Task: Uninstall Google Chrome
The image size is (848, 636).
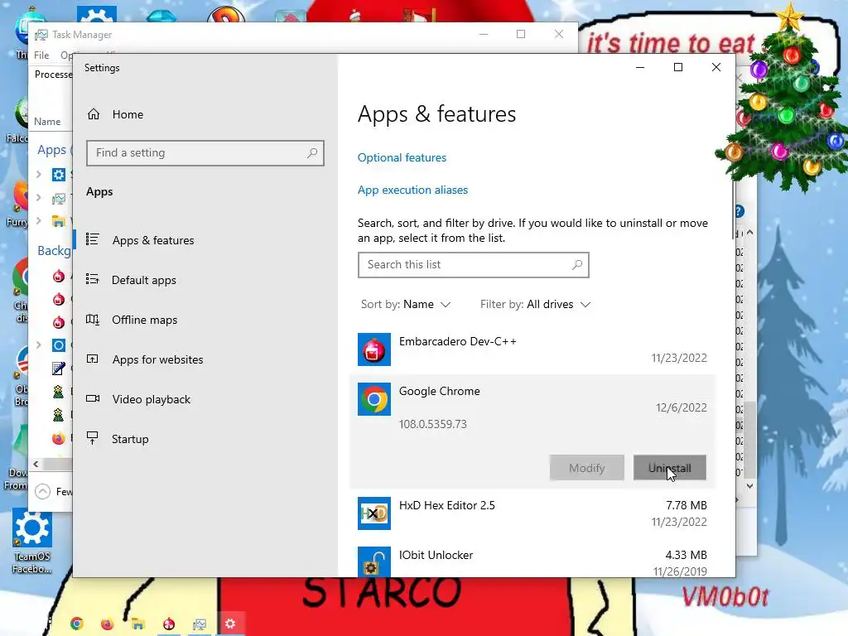Action: click(669, 468)
